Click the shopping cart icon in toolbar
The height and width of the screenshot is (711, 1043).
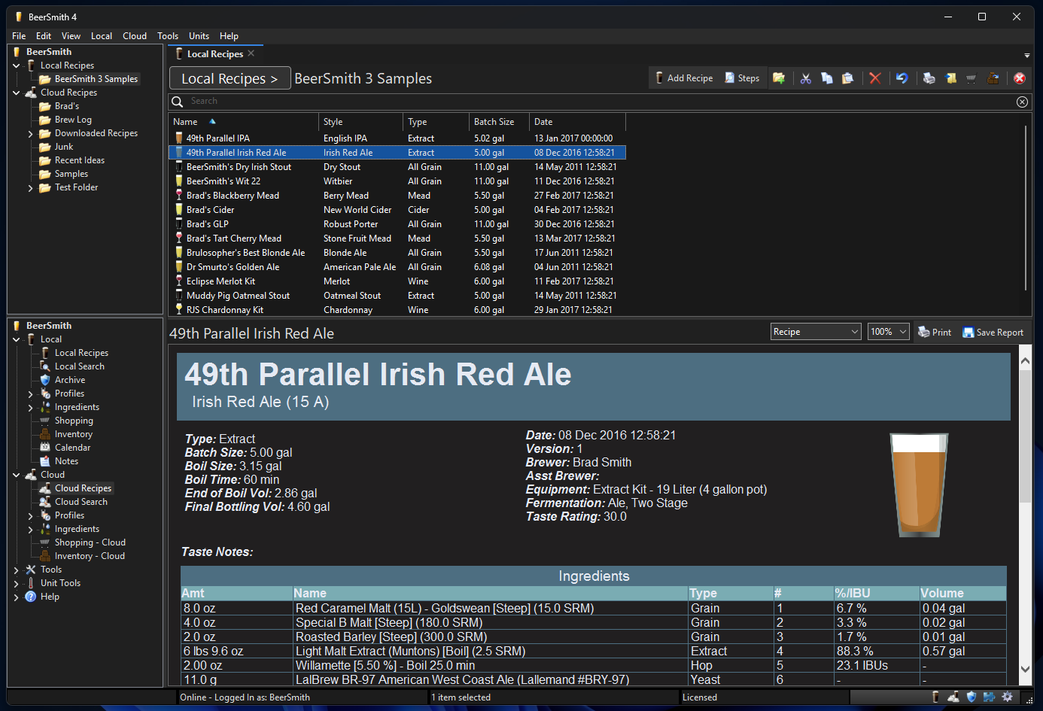(x=971, y=78)
